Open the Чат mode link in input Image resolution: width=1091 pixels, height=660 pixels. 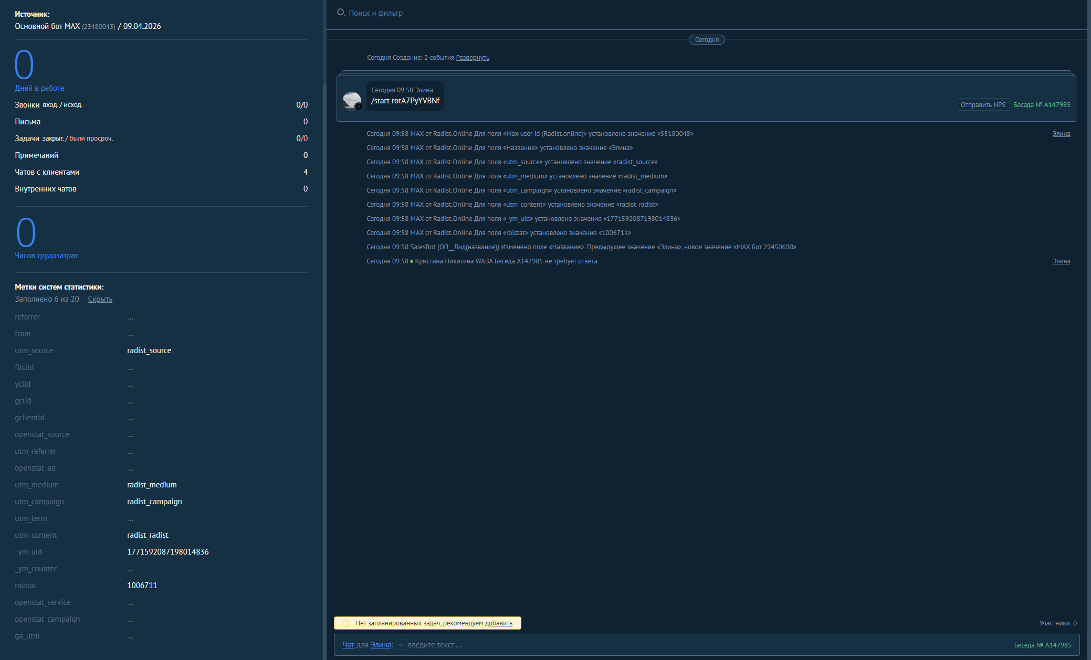coord(348,645)
